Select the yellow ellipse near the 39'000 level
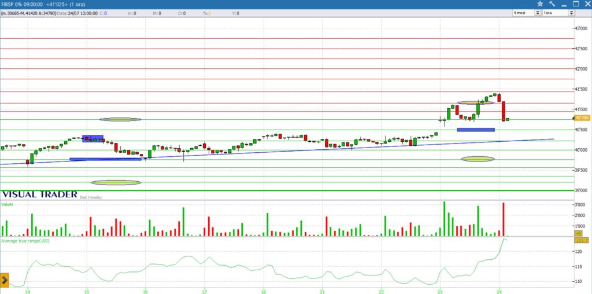 (x=116, y=182)
